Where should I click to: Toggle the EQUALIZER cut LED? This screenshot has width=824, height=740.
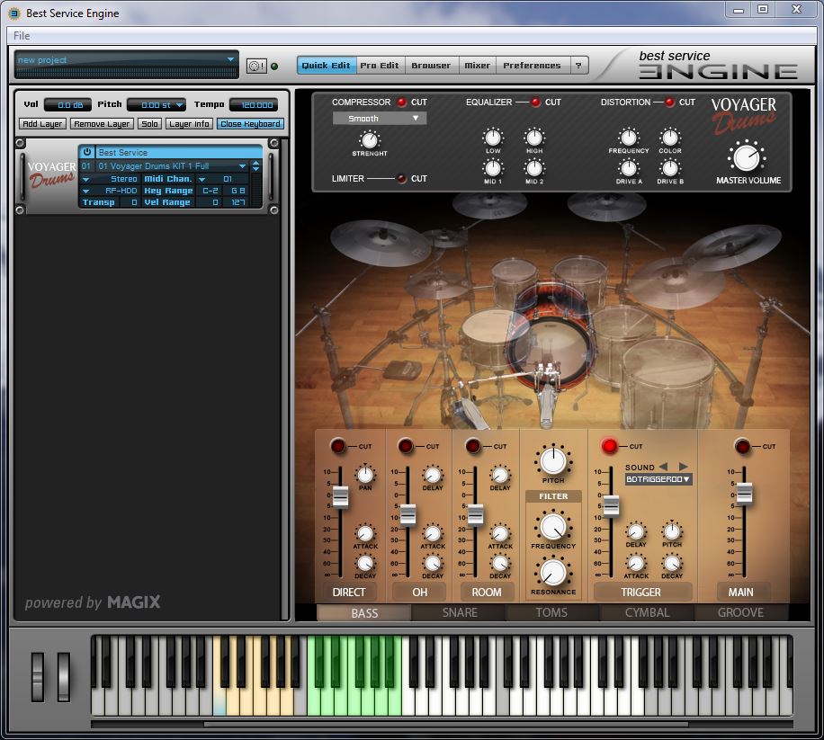pyautogui.click(x=536, y=102)
